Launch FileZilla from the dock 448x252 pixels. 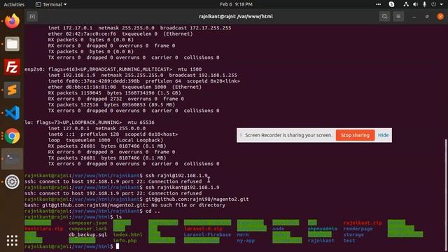12,67
